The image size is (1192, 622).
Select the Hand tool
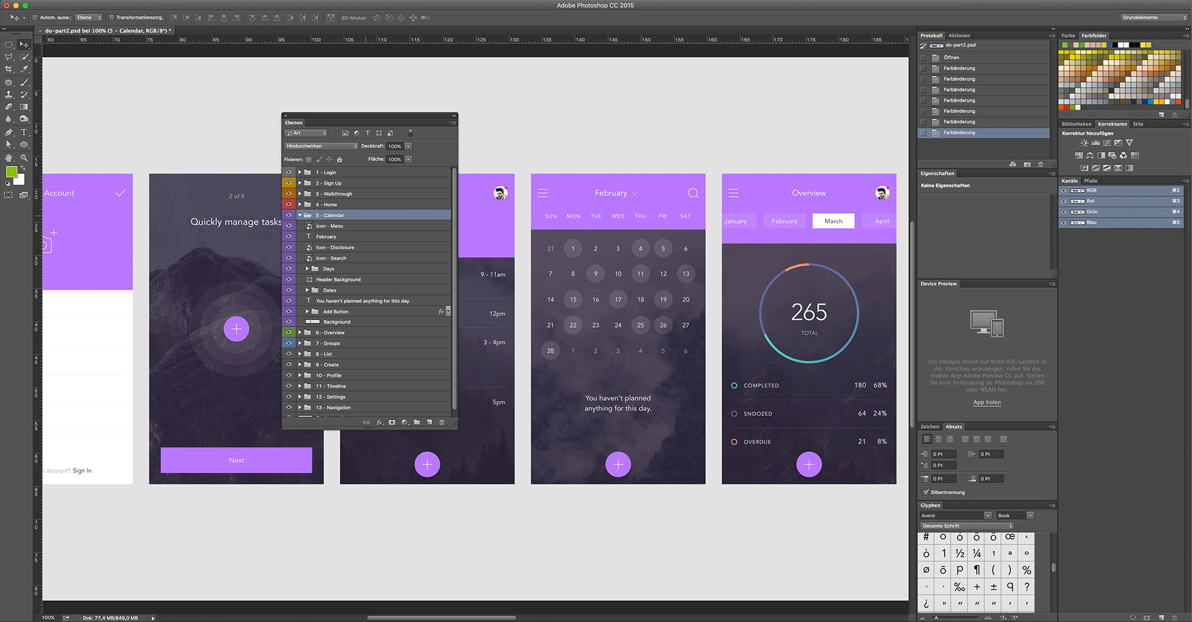(9, 158)
